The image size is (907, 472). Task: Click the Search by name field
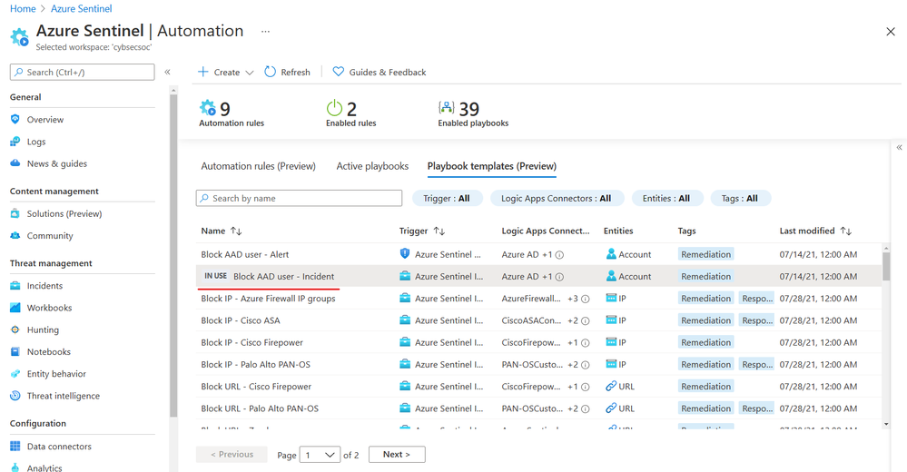299,199
